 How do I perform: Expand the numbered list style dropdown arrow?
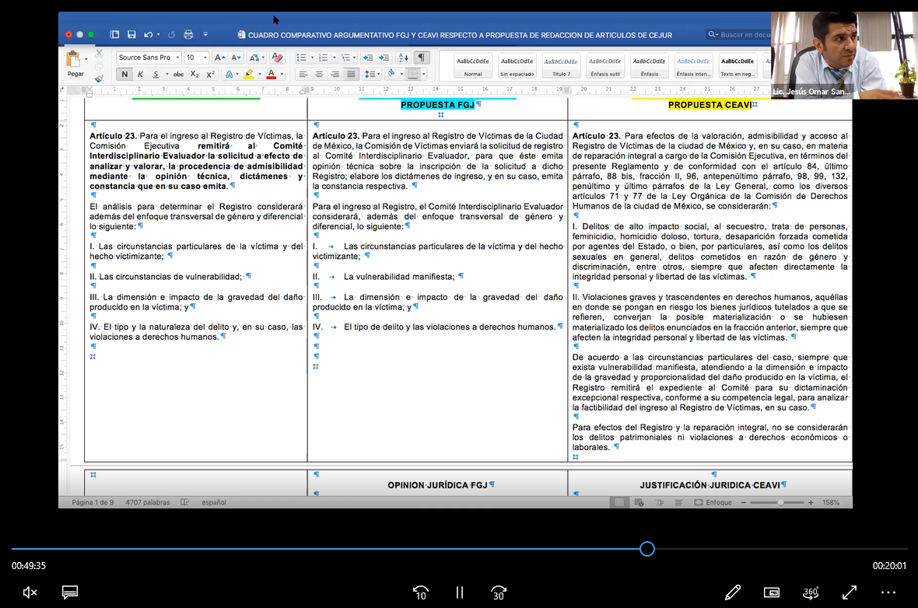click(334, 58)
